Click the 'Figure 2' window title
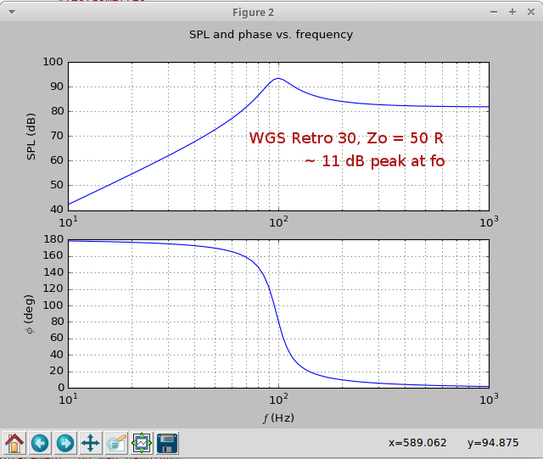Image resolution: width=543 pixels, height=459 pixels. (253, 13)
